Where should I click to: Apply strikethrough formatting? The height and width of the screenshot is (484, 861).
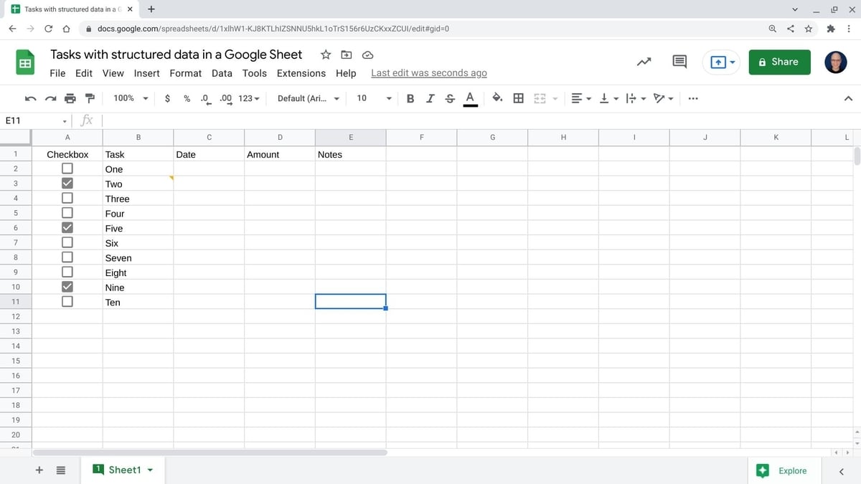pyautogui.click(x=450, y=98)
